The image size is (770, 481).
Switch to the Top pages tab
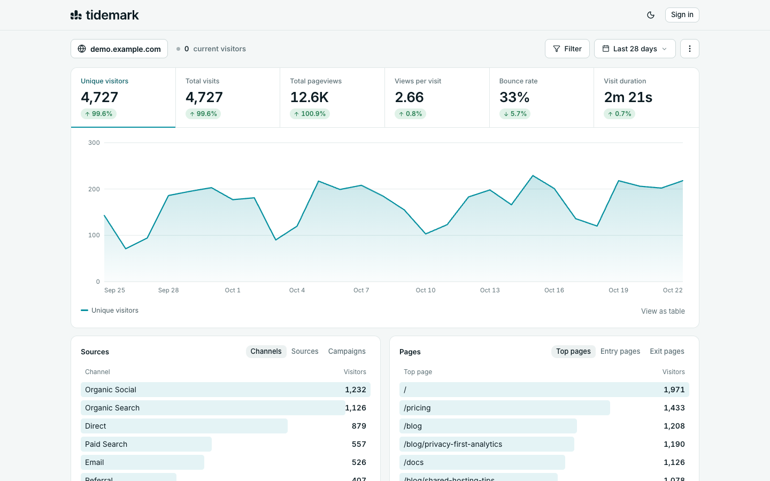[x=573, y=351]
